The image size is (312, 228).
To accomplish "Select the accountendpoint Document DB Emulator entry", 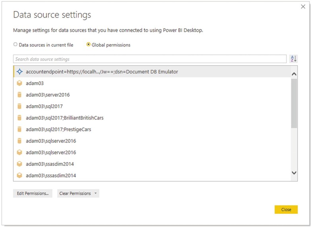I will coord(152,71).
